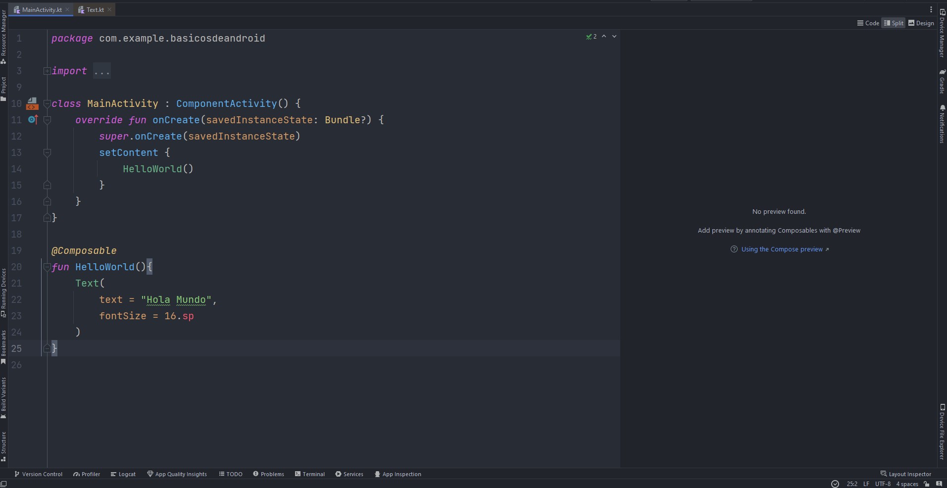Open the Device Manager side panel
The width and height of the screenshot is (947, 488).
[x=942, y=34]
